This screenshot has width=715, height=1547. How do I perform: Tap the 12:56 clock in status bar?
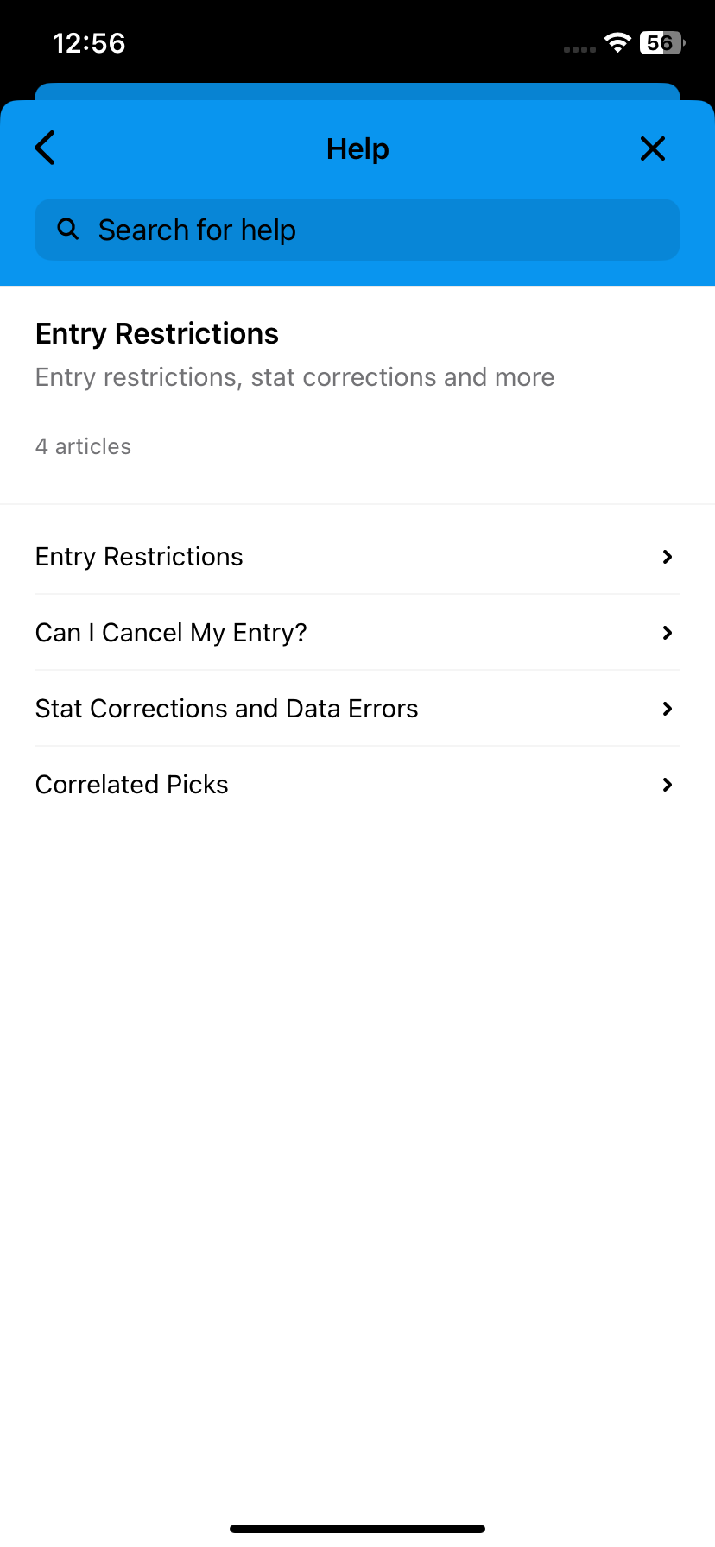tap(89, 43)
